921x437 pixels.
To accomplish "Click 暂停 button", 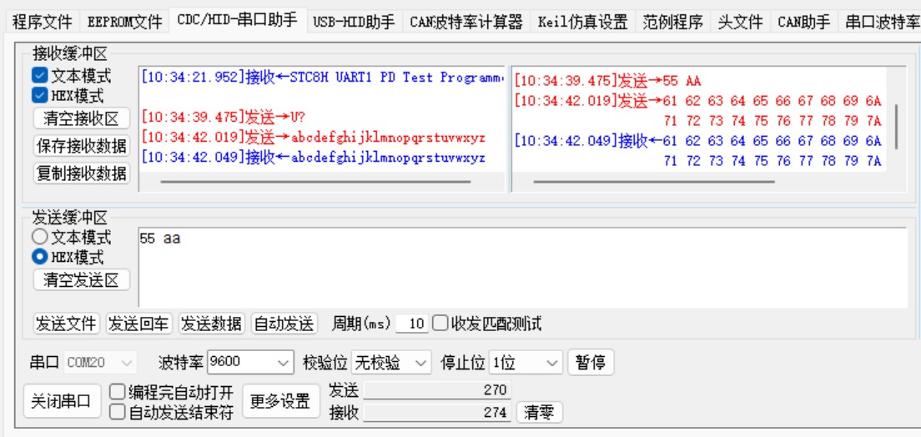I will (x=591, y=363).
